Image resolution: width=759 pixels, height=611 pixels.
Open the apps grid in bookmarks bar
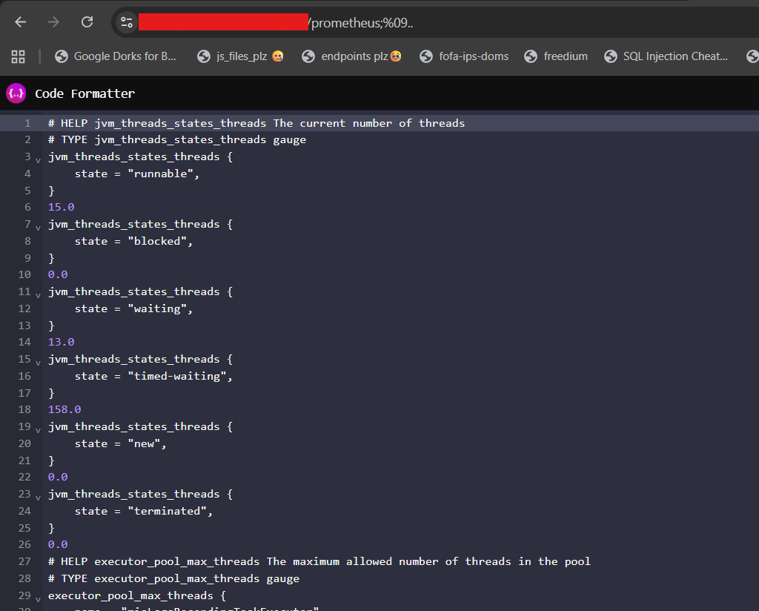pos(19,56)
